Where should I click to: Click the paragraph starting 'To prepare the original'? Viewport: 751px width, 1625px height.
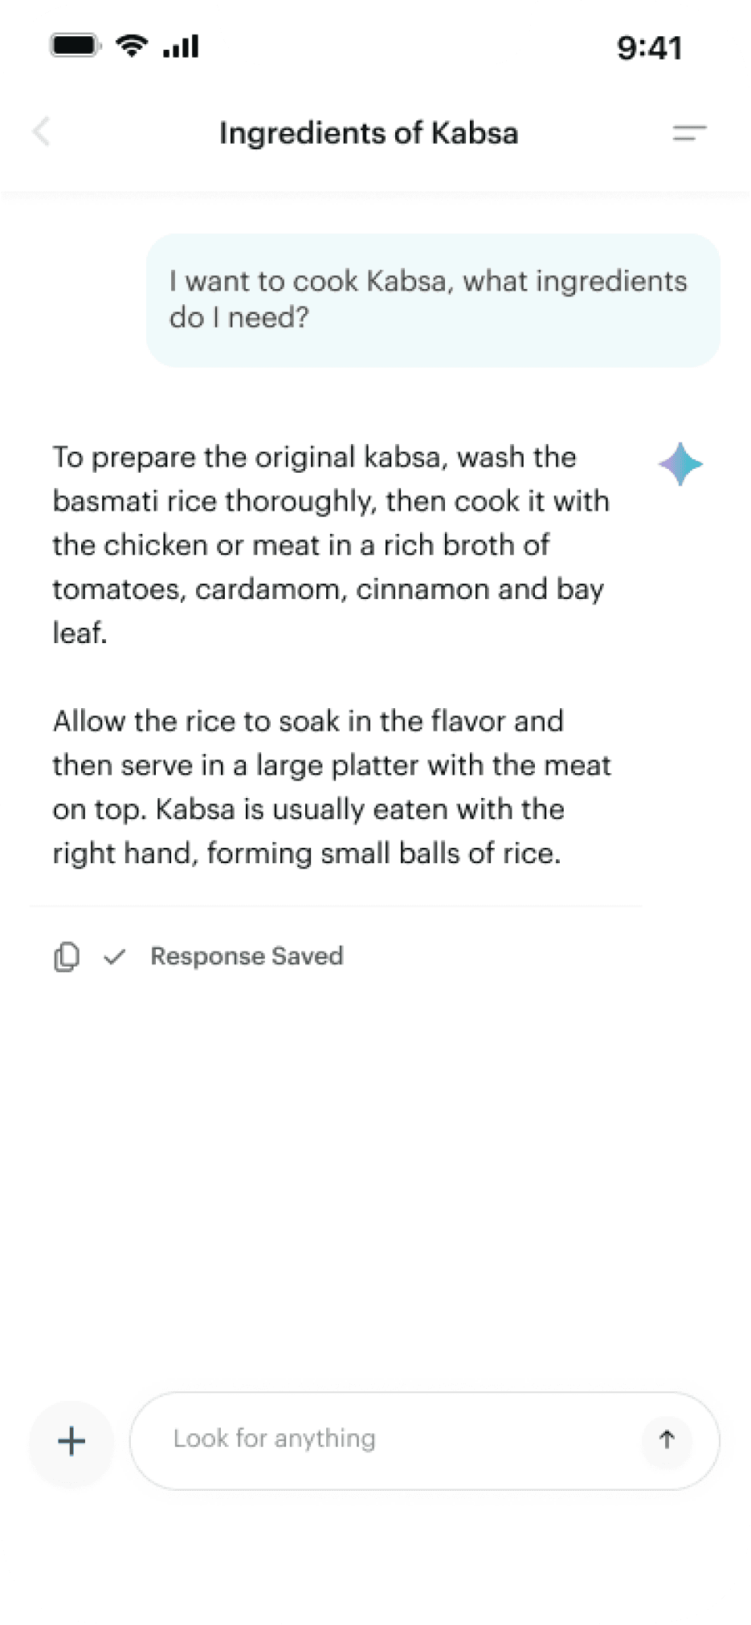pyautogui.click(x=331, y=544)
